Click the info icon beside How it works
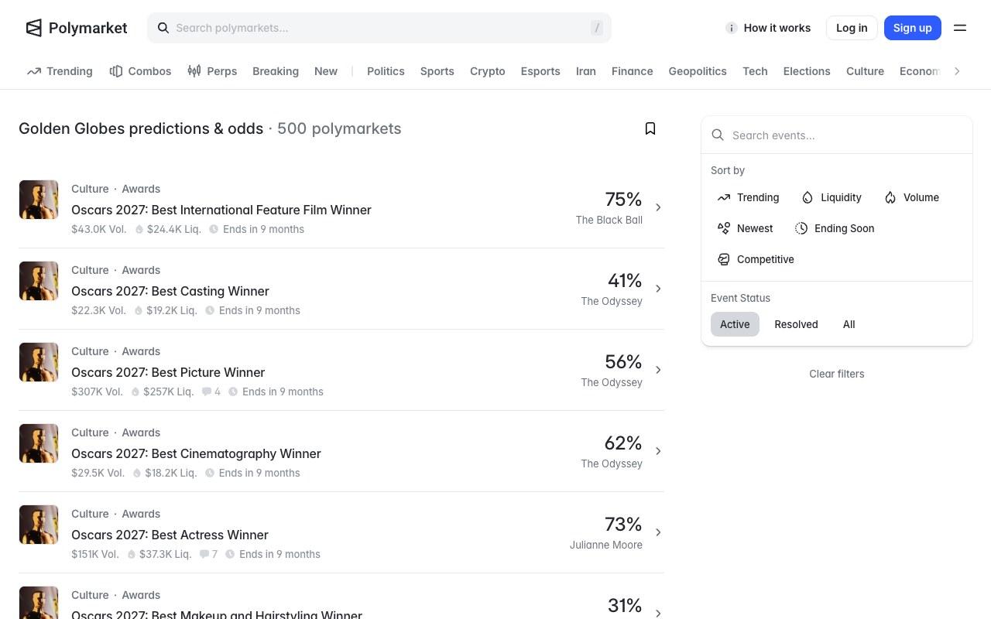Screen dimensions: 991x619 (x=731, y=28)
